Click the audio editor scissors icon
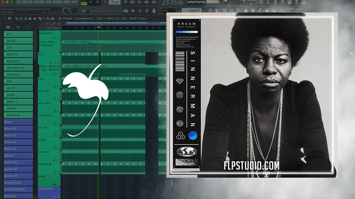The width and height of the screenshot is (355, 199). 268,2
